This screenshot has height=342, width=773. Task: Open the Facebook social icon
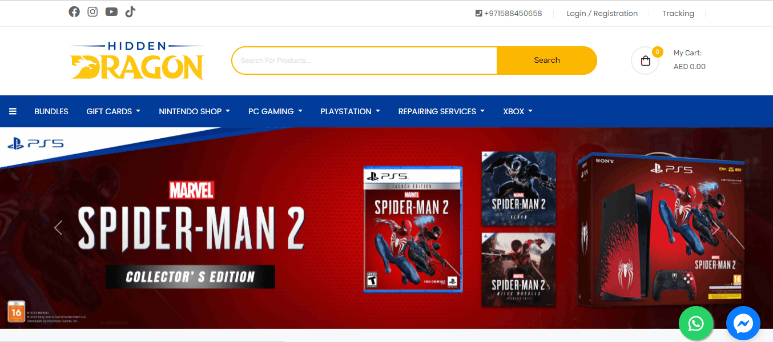(74, 12)
